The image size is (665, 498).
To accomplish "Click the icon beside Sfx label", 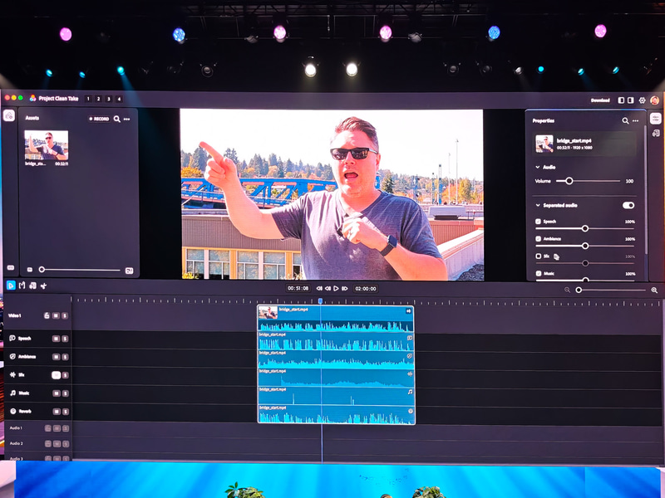I will coord(556,256).
